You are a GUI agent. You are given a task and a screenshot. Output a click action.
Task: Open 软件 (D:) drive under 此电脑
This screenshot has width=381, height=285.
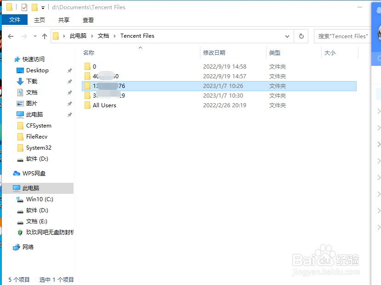click(x=37, y=210)
